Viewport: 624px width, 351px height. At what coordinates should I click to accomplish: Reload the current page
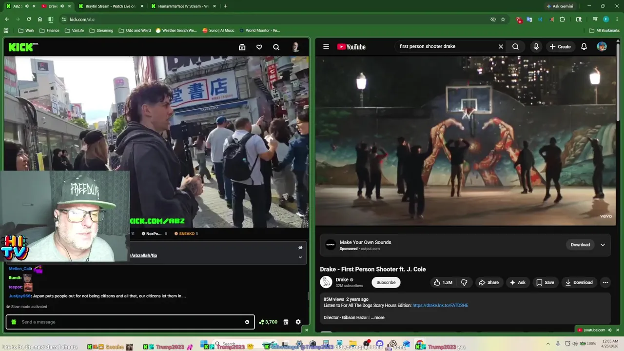pos(29,19)
